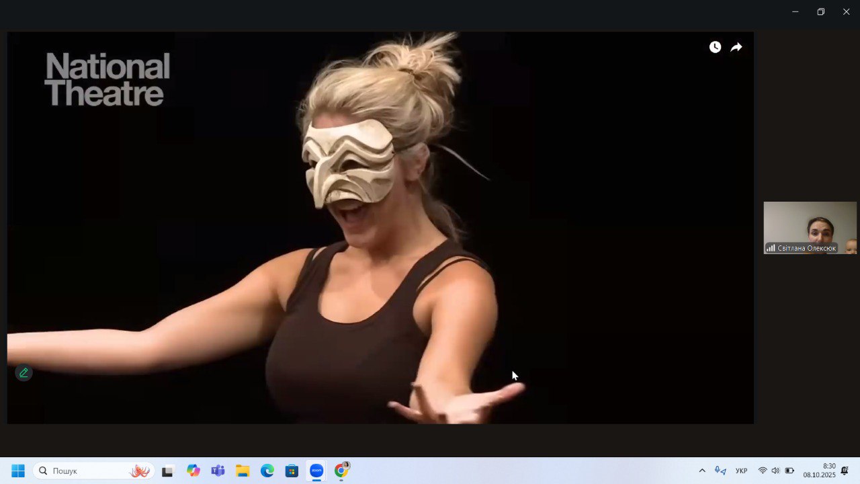860x484 pixels.
Task: Open Microsoft Teams from the taskbar
Action: (218, 471)
